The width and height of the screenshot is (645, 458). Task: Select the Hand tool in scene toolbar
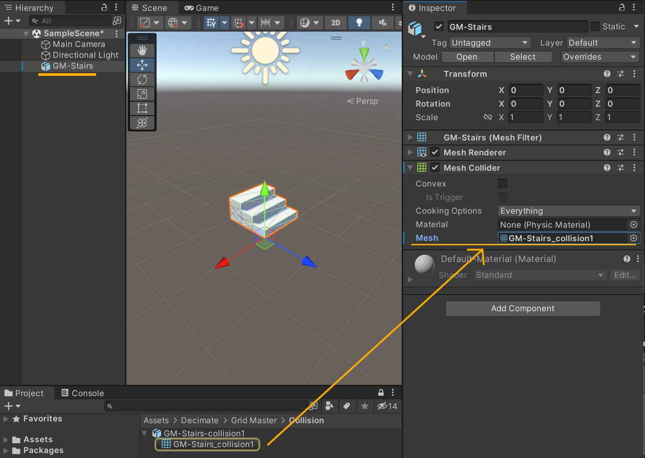click(x=142, y=50)
